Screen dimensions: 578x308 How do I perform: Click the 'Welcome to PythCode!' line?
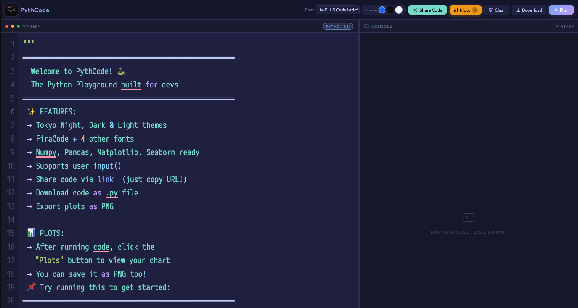tap(78, 71)
